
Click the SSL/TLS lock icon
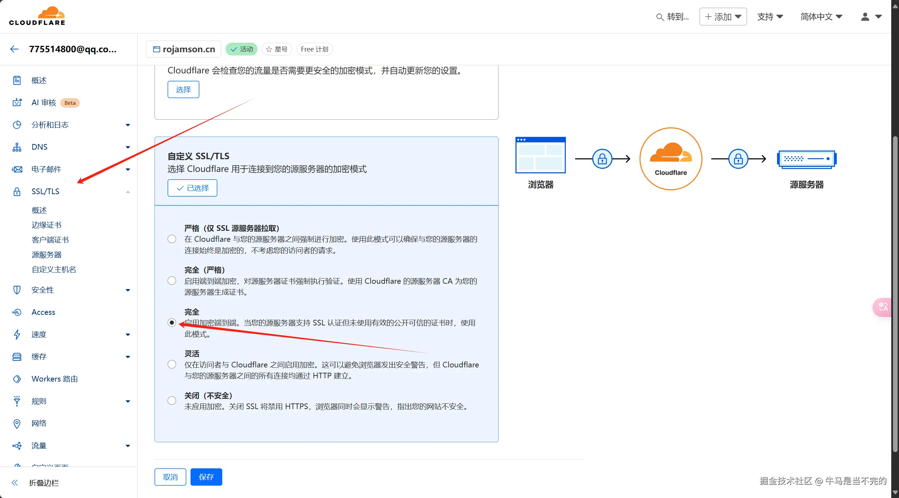[17, 191]
